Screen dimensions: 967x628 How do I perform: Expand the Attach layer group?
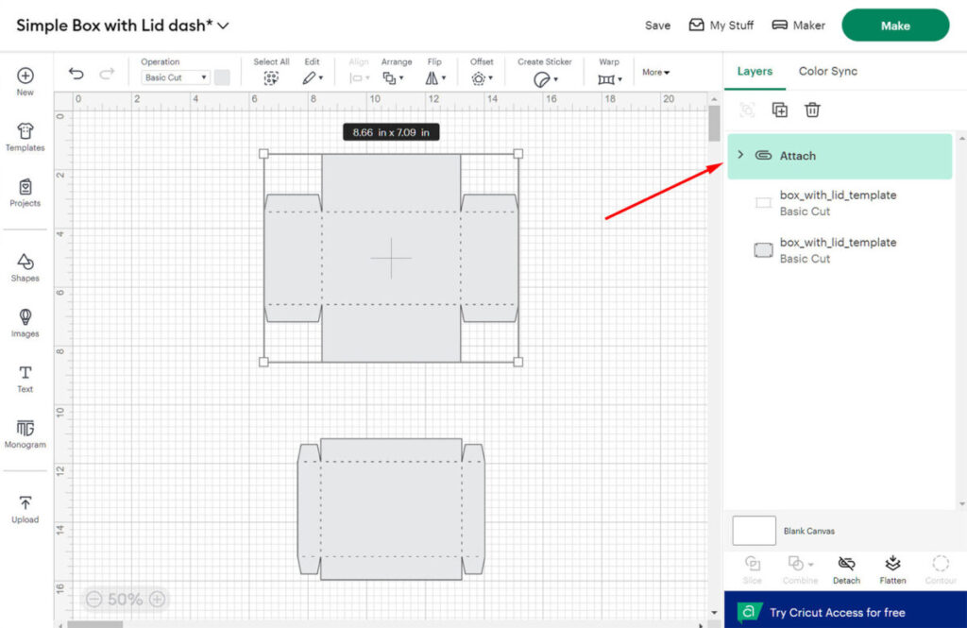740,155
